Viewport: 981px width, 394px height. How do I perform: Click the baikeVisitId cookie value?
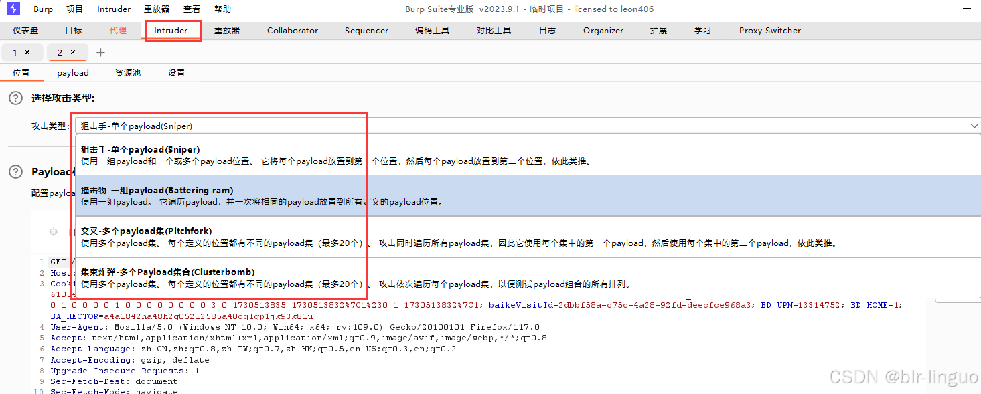[619, 305]
